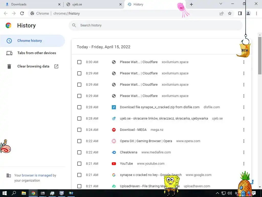Open 7-Zip from the taskbar
The width and height of the screenshot is (262, 197).
43,193
